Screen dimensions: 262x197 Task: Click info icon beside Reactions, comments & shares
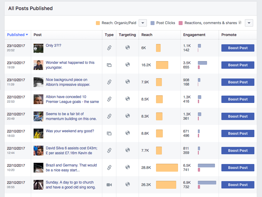240,23
